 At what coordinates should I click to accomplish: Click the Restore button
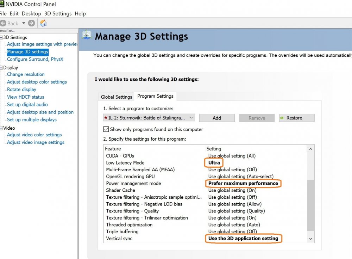pos(296,118)
